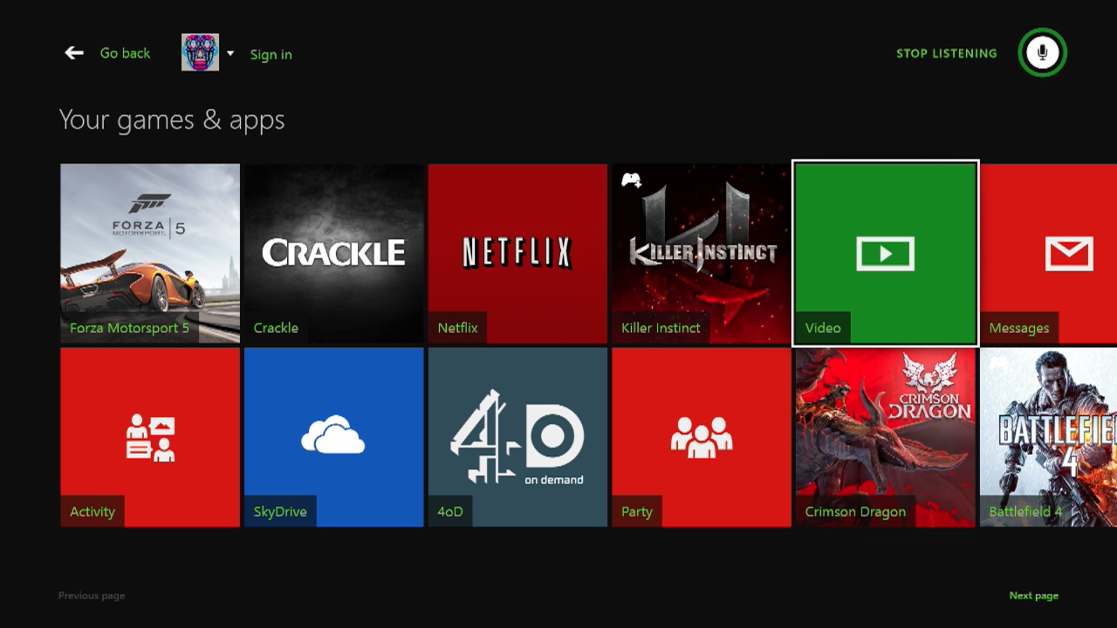Launch the Crimson Dragon game tile
1117x628 pixels.
click(885, 437)
